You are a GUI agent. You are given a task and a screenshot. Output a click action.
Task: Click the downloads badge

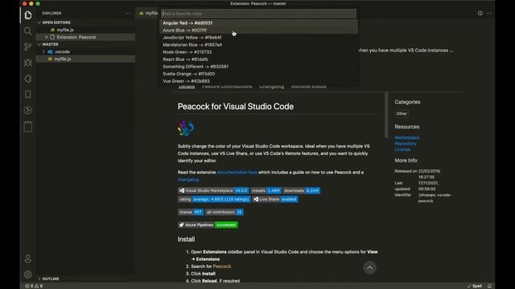(301, 190)
